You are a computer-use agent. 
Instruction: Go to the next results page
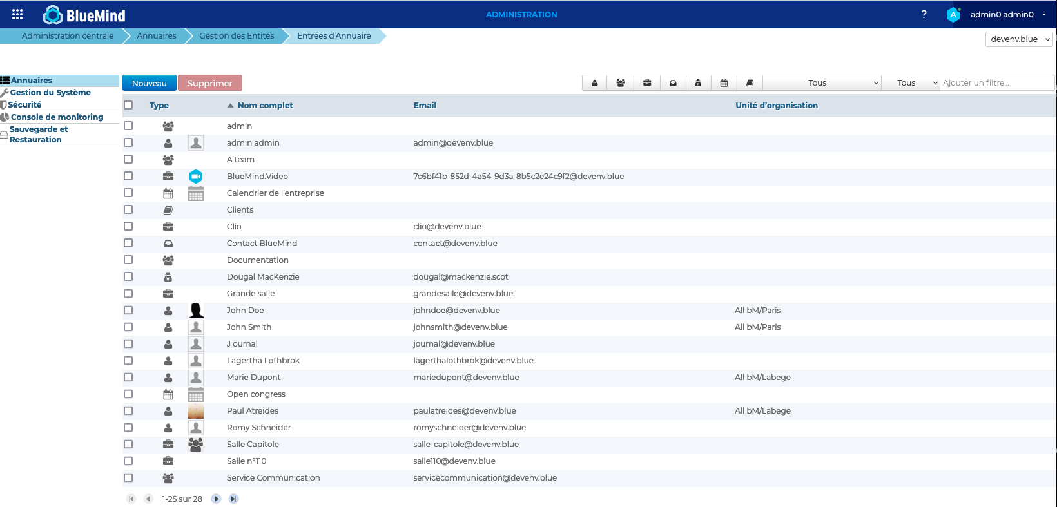point(217,499)
